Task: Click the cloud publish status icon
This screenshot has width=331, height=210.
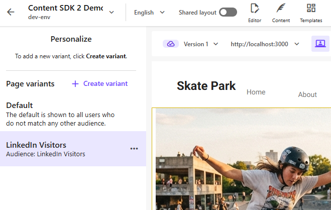Action: coord(171,44)
